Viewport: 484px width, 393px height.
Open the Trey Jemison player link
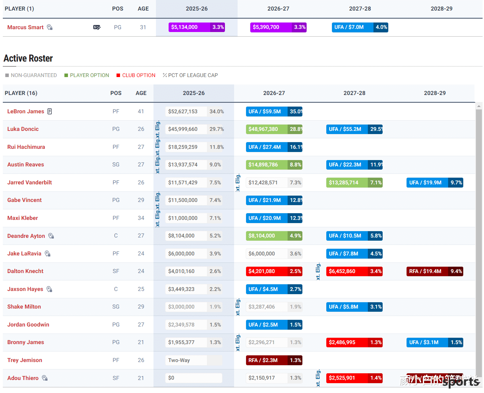pos(25,360)
